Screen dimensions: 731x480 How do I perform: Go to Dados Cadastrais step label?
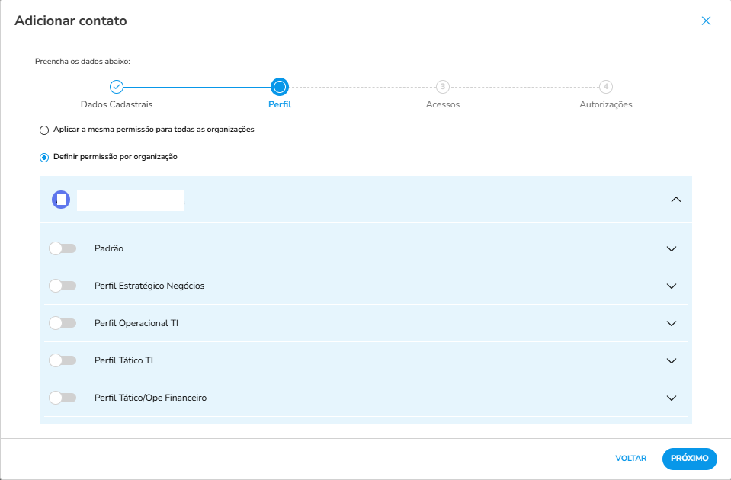pyautogui.click(x=117, y=104)
